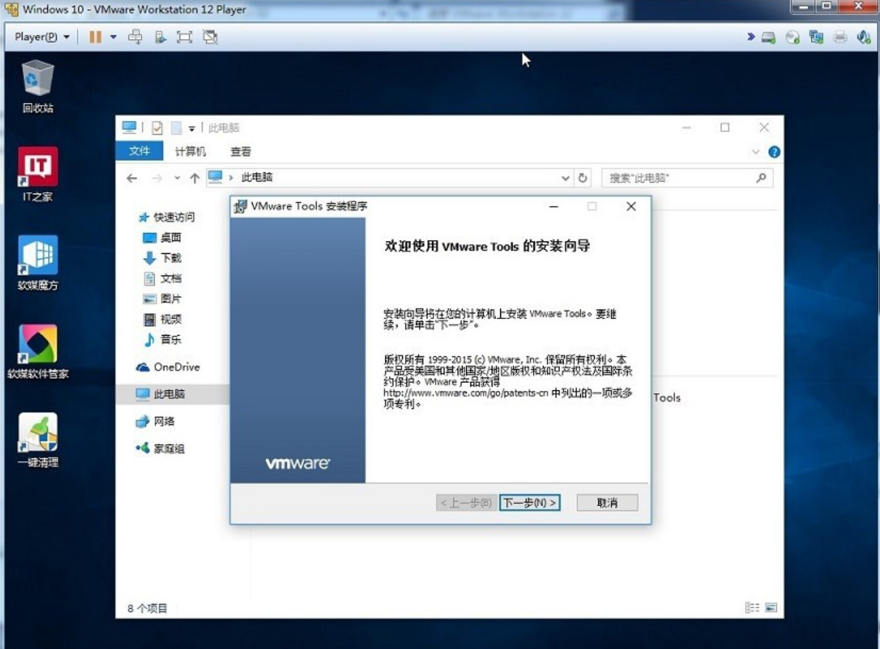Close the VMware Tools installer dialog
Screen dimensions: 880x649
631,207
